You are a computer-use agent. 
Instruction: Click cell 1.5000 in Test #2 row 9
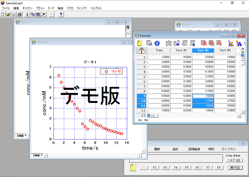203,96
